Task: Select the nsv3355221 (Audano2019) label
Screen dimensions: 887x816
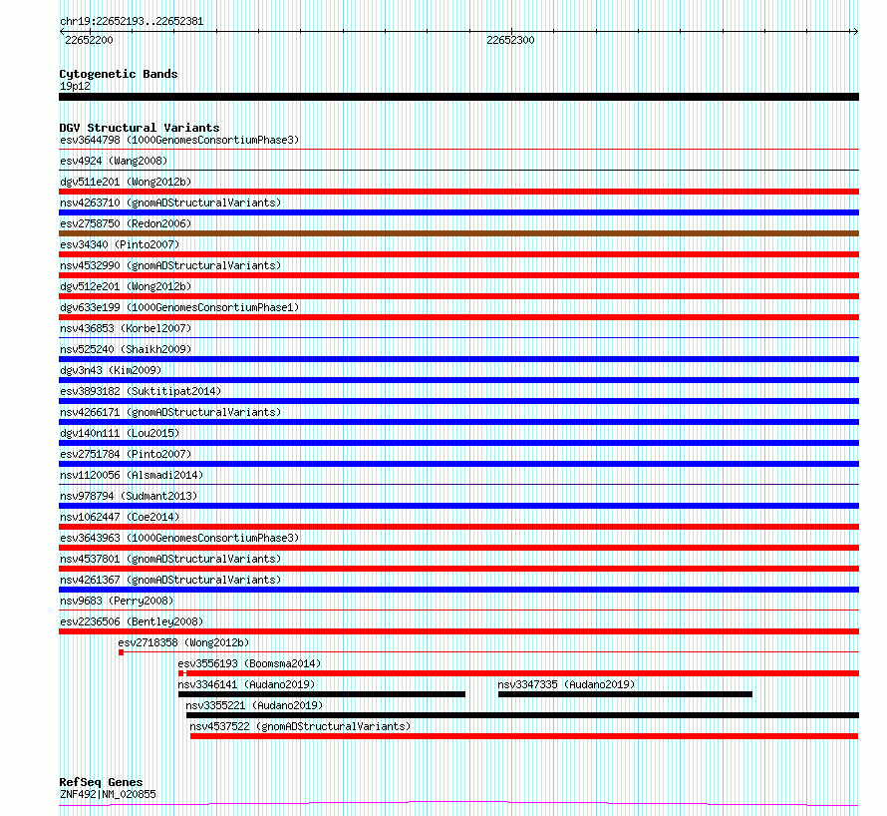Action: (x=254, y=705)
